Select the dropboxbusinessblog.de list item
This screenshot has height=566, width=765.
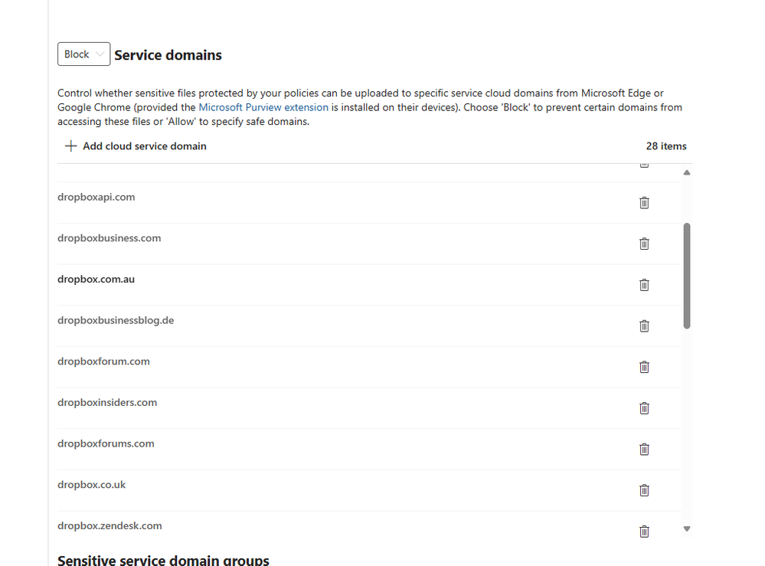(116, 321)
